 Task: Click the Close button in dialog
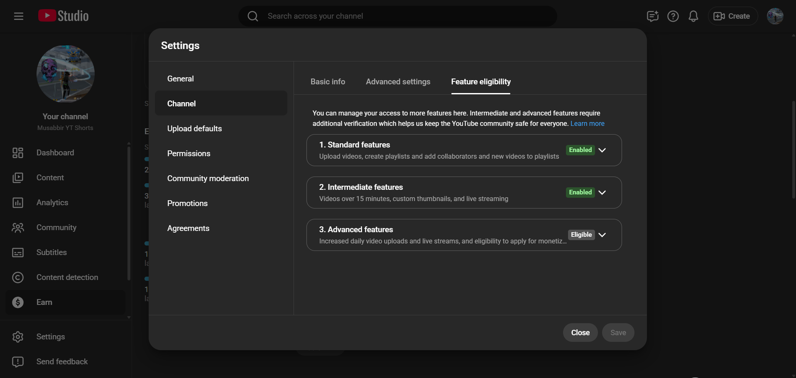click(580, 333)
